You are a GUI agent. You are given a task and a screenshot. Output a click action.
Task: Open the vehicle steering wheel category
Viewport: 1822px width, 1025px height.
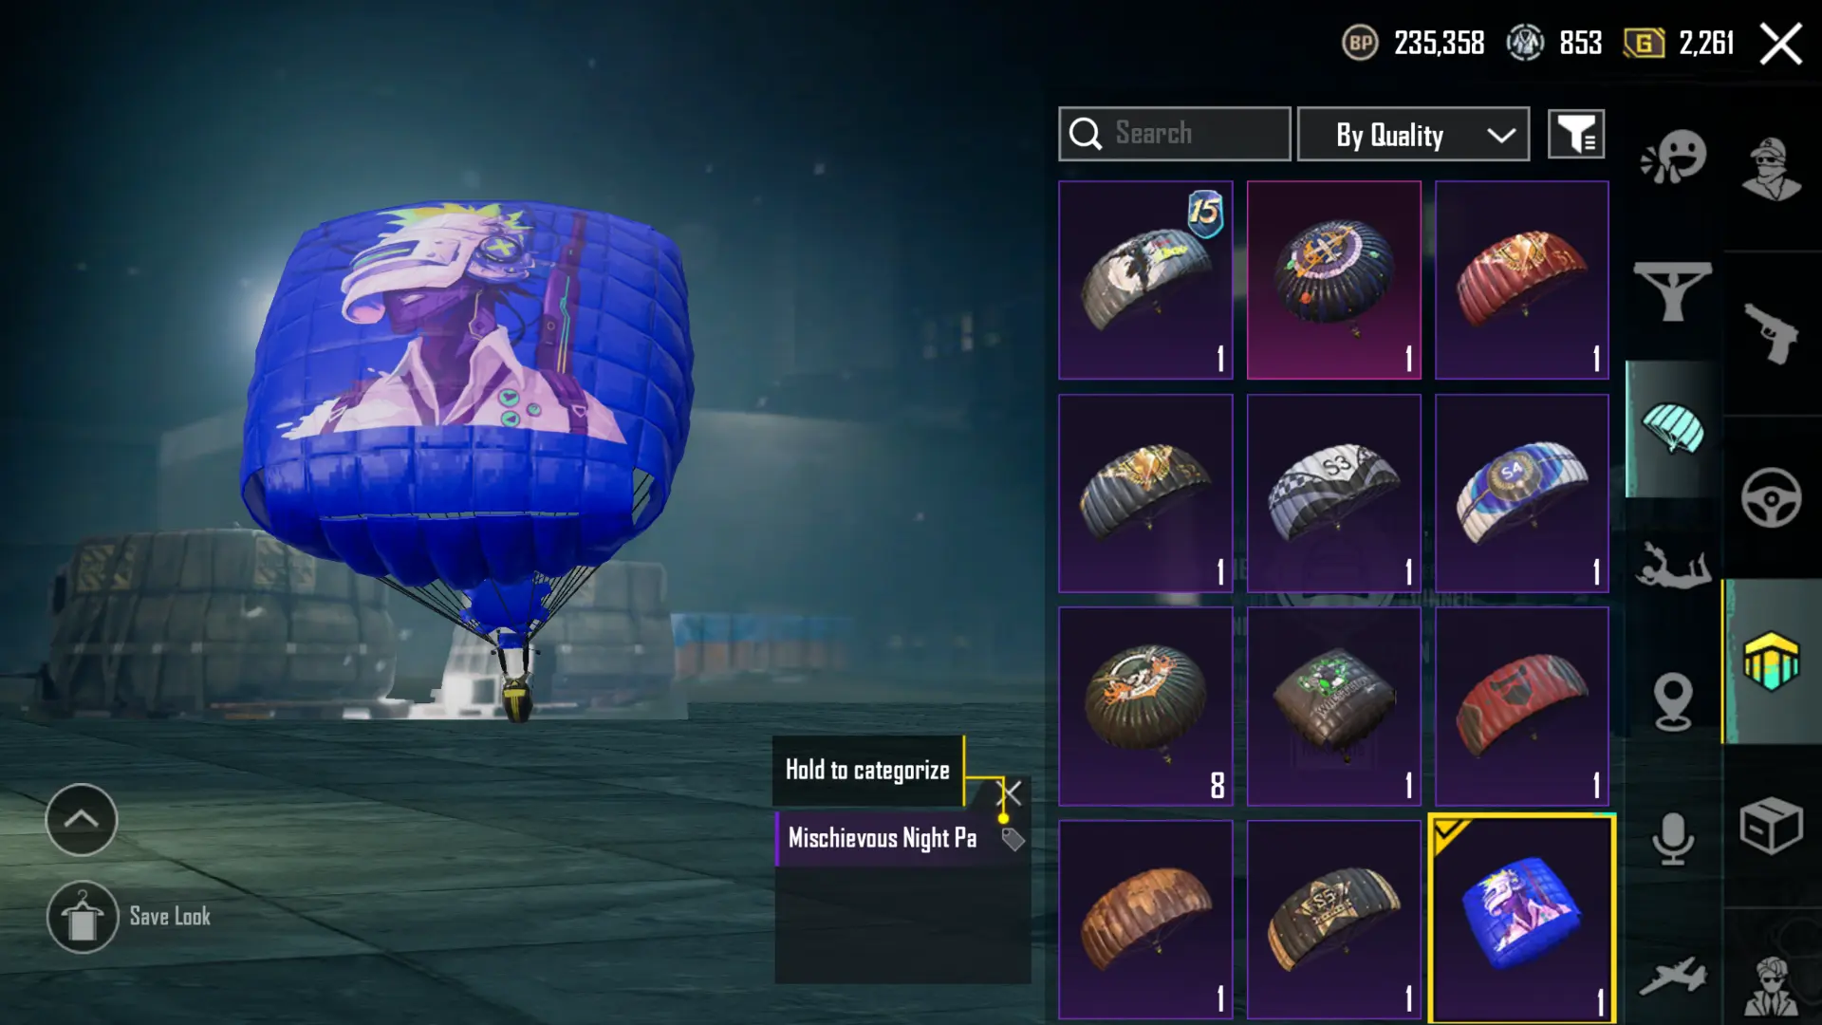[x=1771, y=497]
